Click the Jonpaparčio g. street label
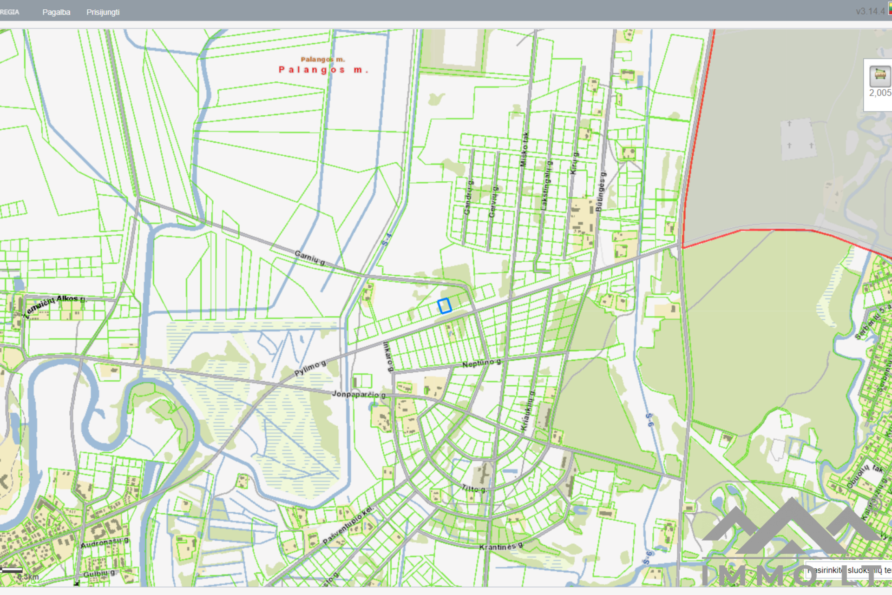 [358, 394]
